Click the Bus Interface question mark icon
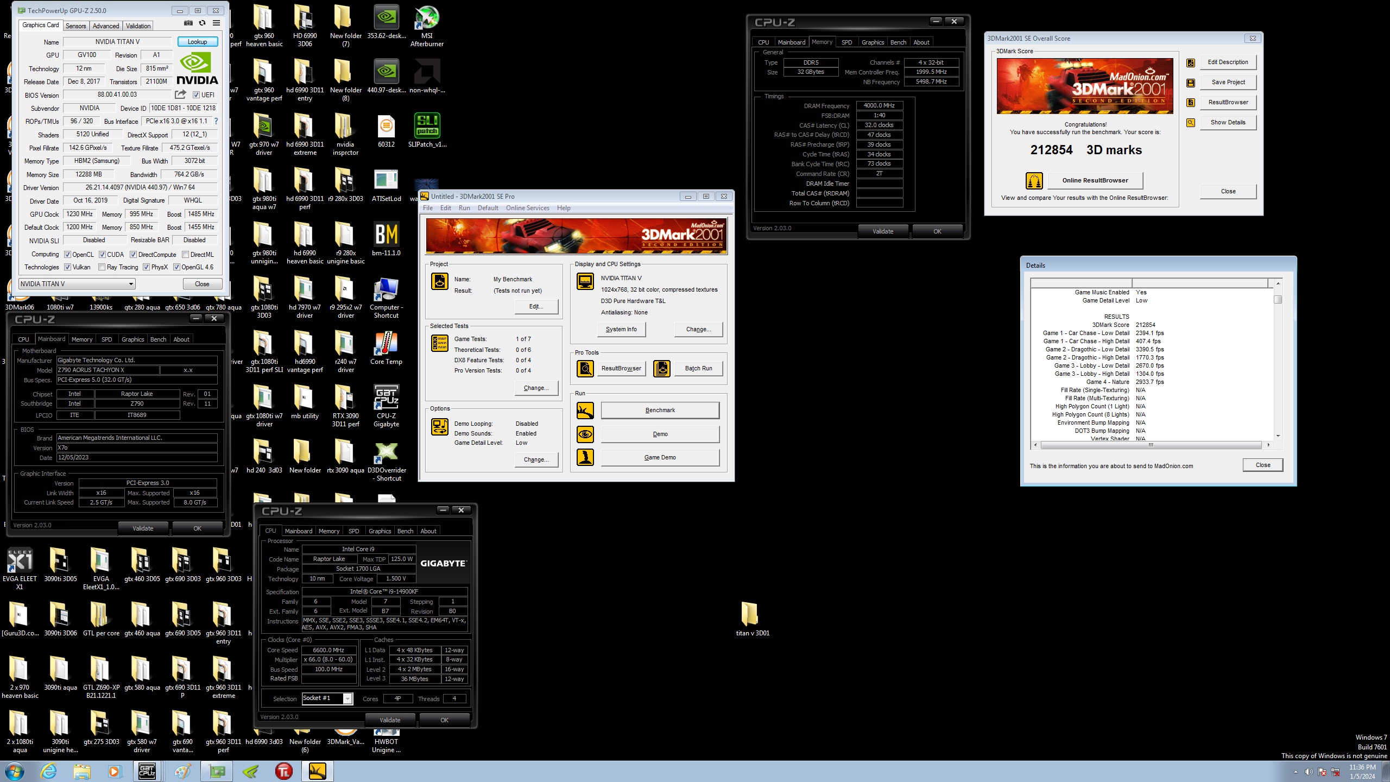 click(x=216, y=121)
